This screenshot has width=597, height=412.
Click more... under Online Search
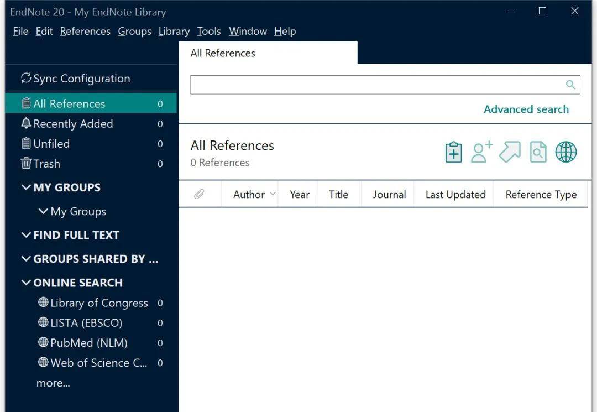click(x=53, y=383)
